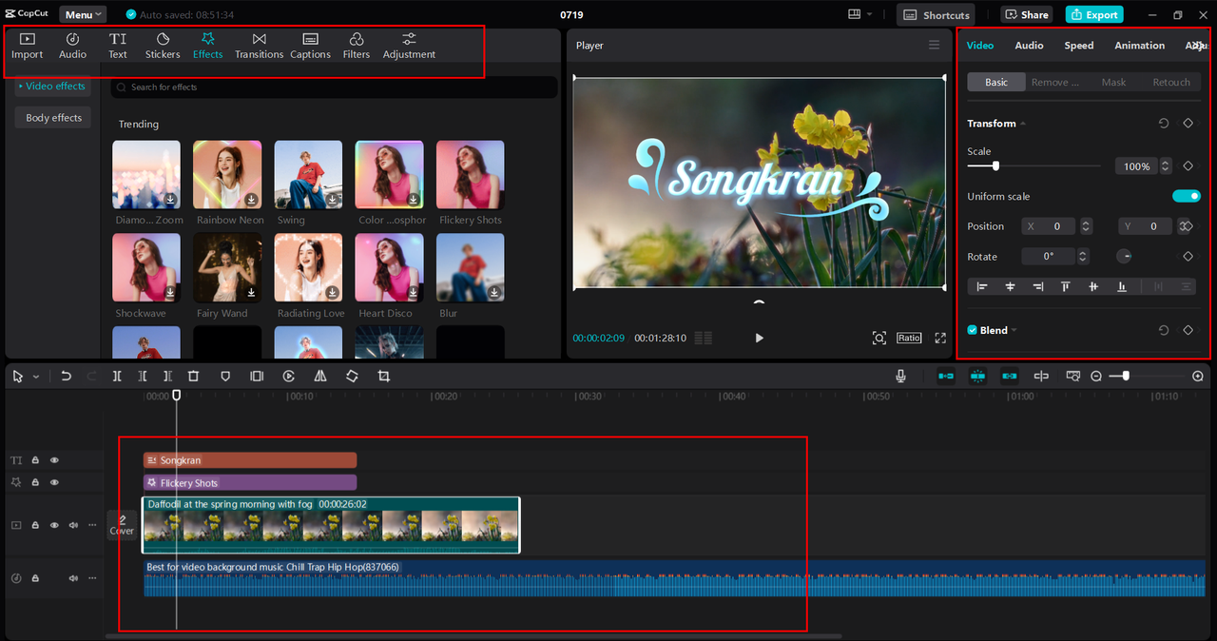
Task: Open the Filters tab
Action: (357, 46)
